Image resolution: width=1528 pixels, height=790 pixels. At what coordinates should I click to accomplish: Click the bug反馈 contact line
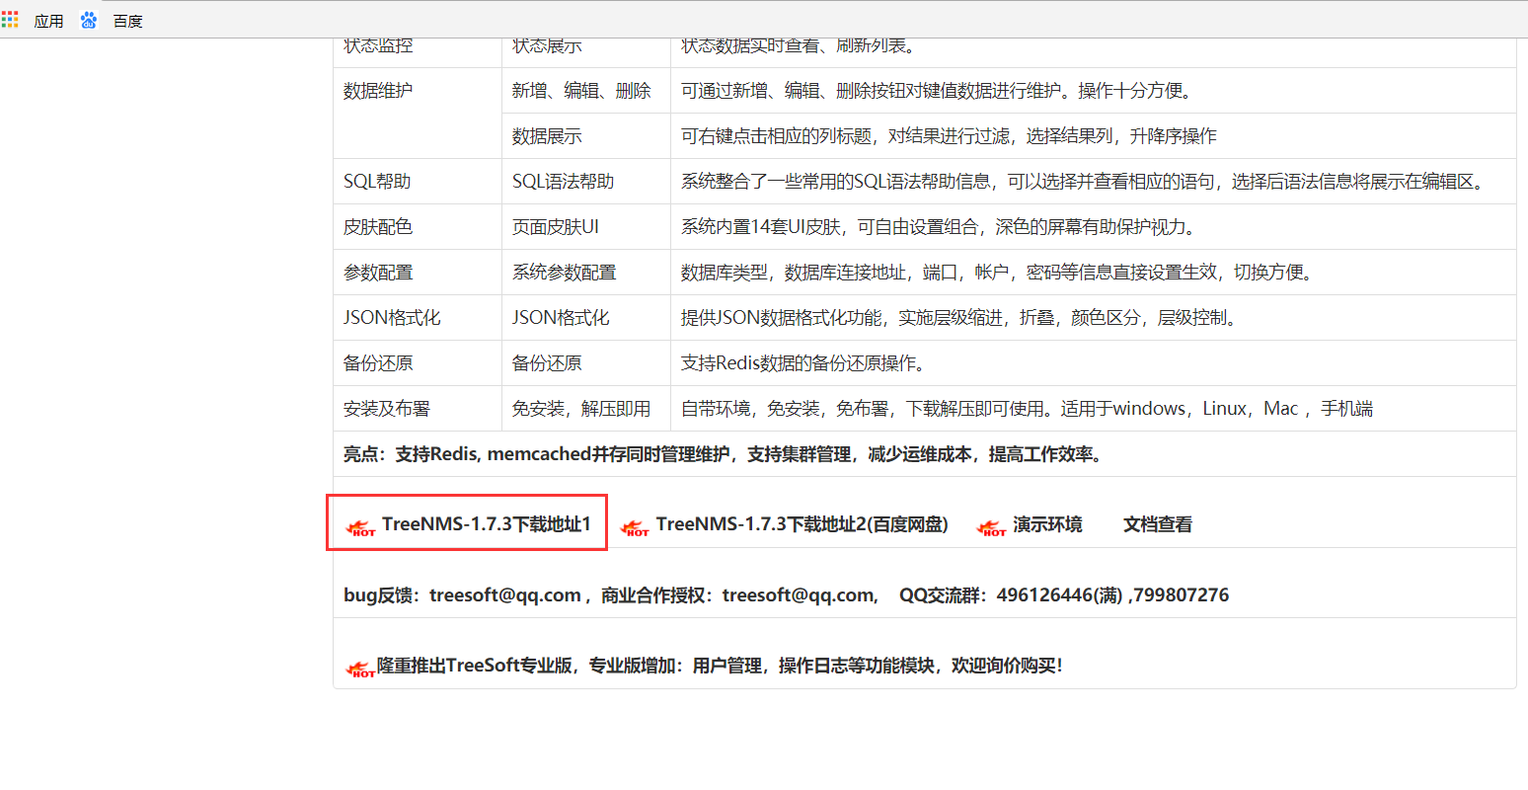pyautogui.click(x=787, y=595)
